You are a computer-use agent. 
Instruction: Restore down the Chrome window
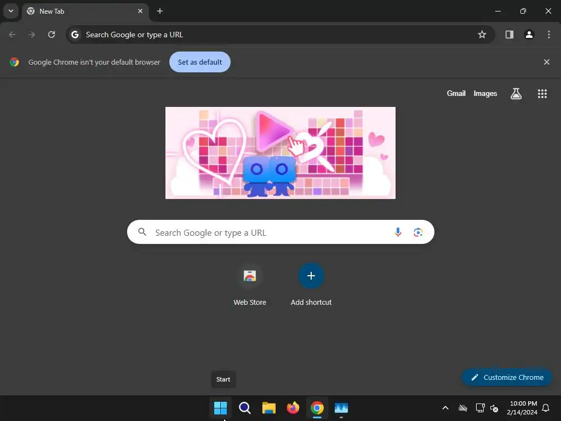click(x=523, y=11)
